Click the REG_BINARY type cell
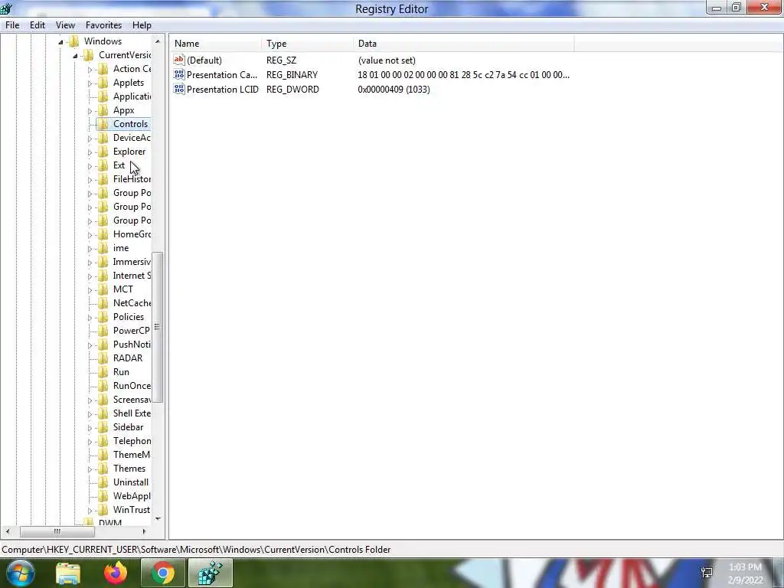This screenshot has width=784, height=588. pyautogui.click(x=292, y=74)
